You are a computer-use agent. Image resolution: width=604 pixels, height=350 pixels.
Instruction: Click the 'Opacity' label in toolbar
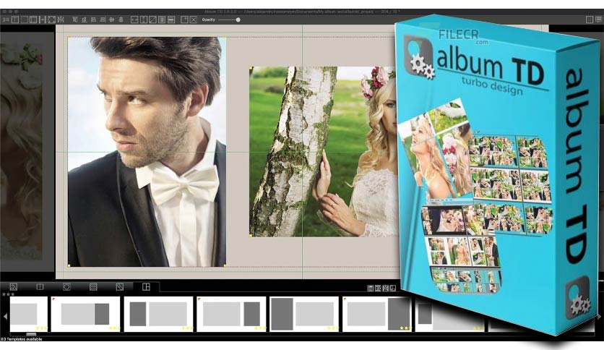pos(208,20)
